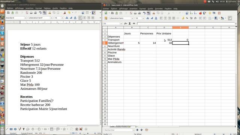Toggle Align Right in Writer formatting bar

click(88, 18)
